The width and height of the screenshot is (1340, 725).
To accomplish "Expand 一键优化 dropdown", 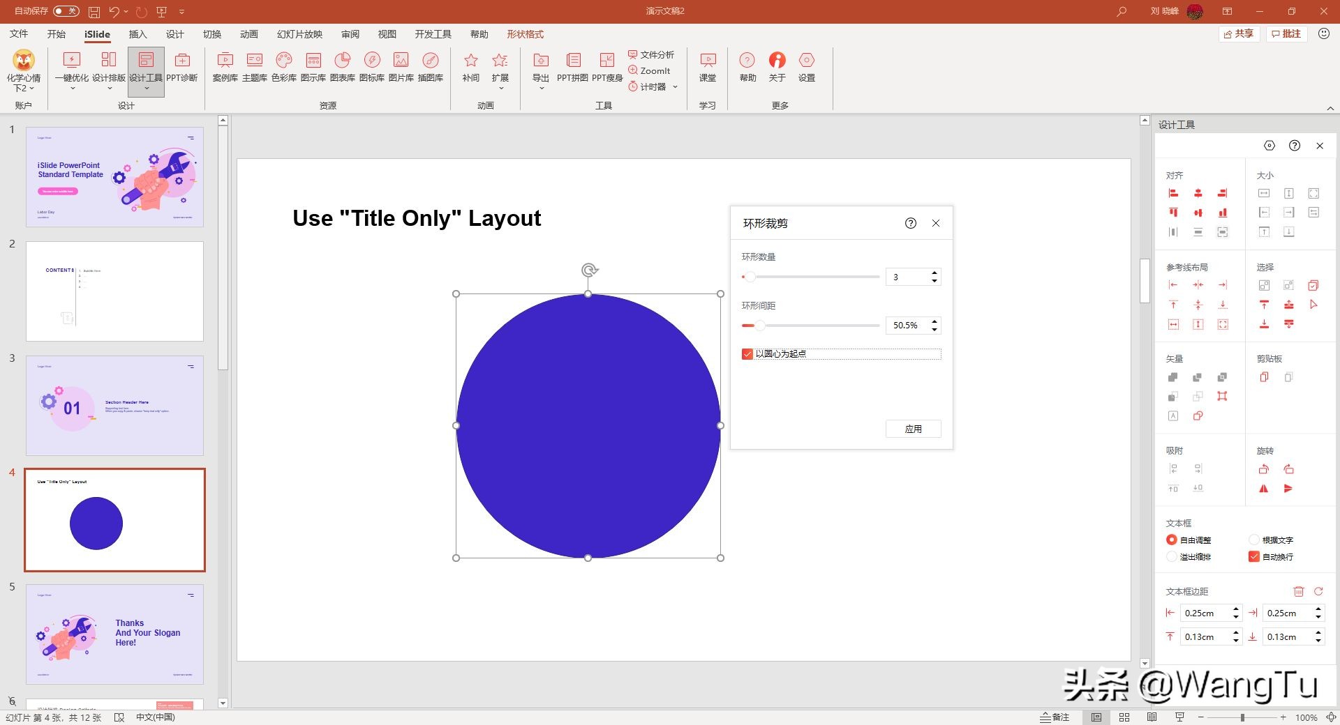I will coord(72,89).
